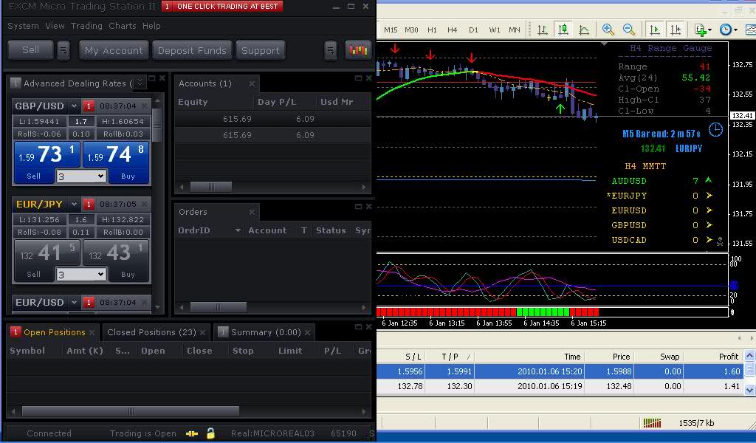756x443 pixels.
Task: Switch chart to candlestick display
Action: pos(563,30)
